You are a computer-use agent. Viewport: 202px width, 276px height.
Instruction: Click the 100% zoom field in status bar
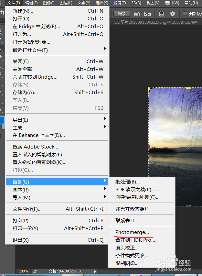point(24,271)
